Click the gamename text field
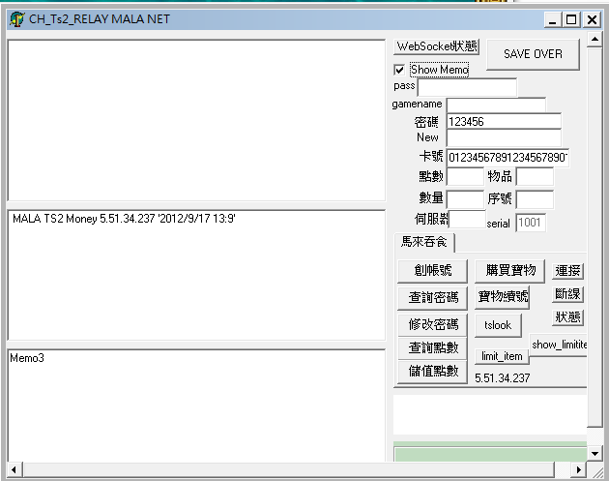 (x=495, y=105)
